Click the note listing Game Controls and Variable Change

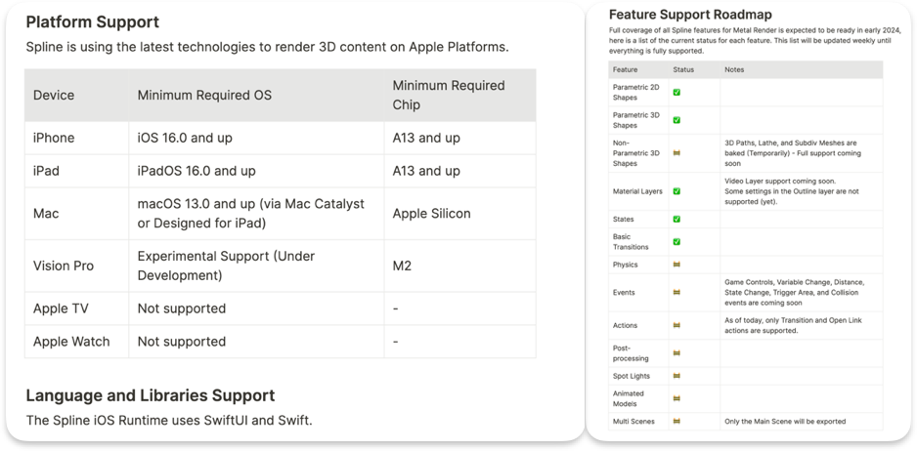[x=794, y=292]
